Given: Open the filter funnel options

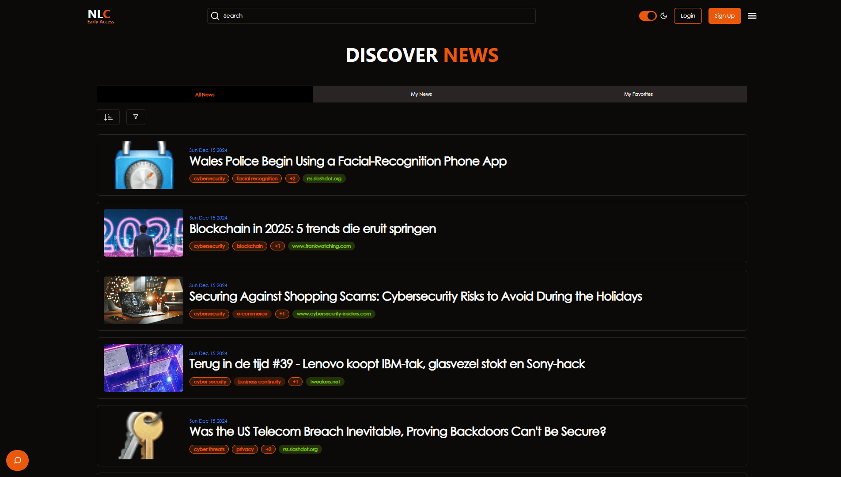Looking at the screenshot, I should pyautogui.click(x=136, y=117).
